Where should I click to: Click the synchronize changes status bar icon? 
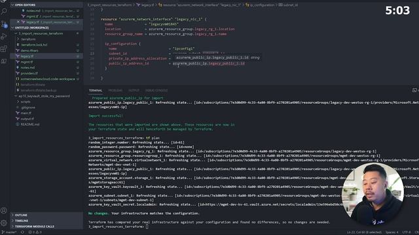pos(22,232)
